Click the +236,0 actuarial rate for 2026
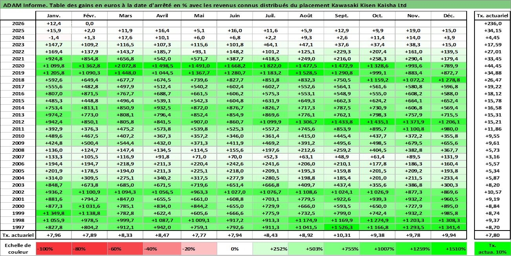The height and width of the screenshot is (256, 511). (492, 23)
